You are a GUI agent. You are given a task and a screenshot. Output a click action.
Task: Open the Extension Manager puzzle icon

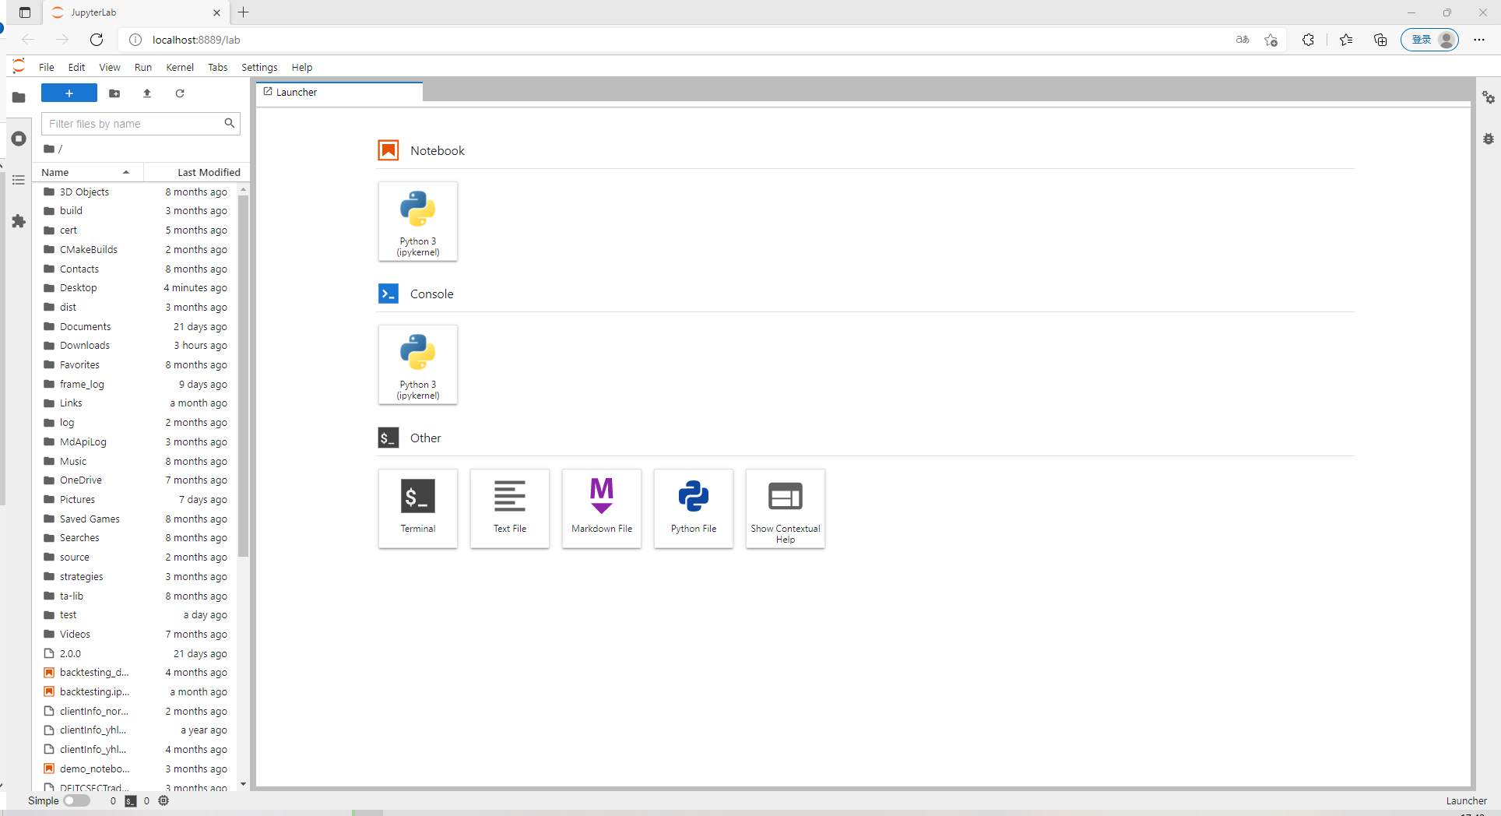(19, 221)
